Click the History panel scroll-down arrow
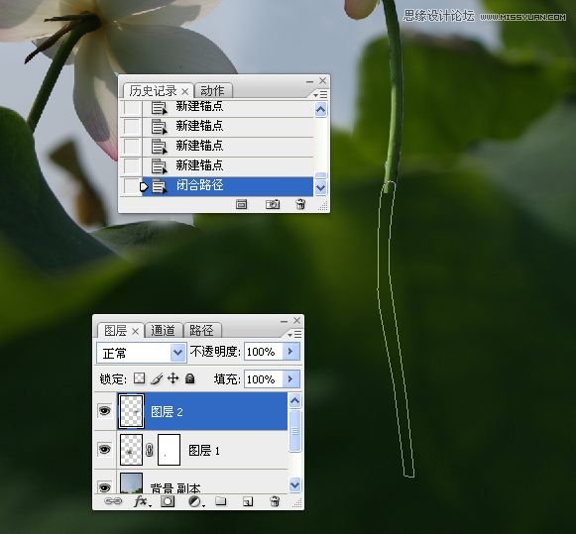The image size is (576, 534). pyautogui.click(x=320, y=187)
